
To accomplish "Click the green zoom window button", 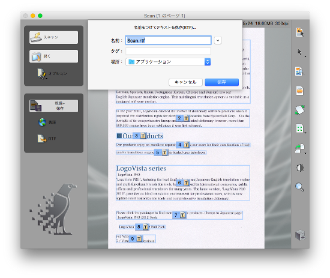I will point(40,16).
